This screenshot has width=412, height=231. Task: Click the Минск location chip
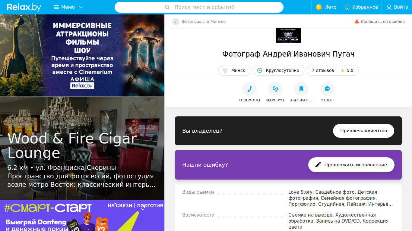tap(234, 70)
